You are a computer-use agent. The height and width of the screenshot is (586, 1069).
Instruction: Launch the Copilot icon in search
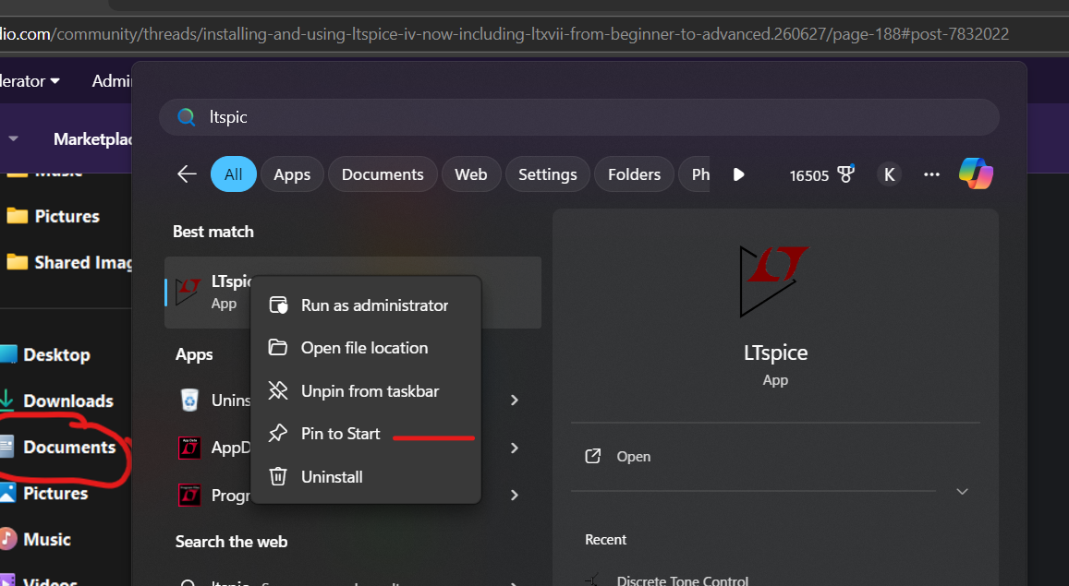tap(976, 173)
